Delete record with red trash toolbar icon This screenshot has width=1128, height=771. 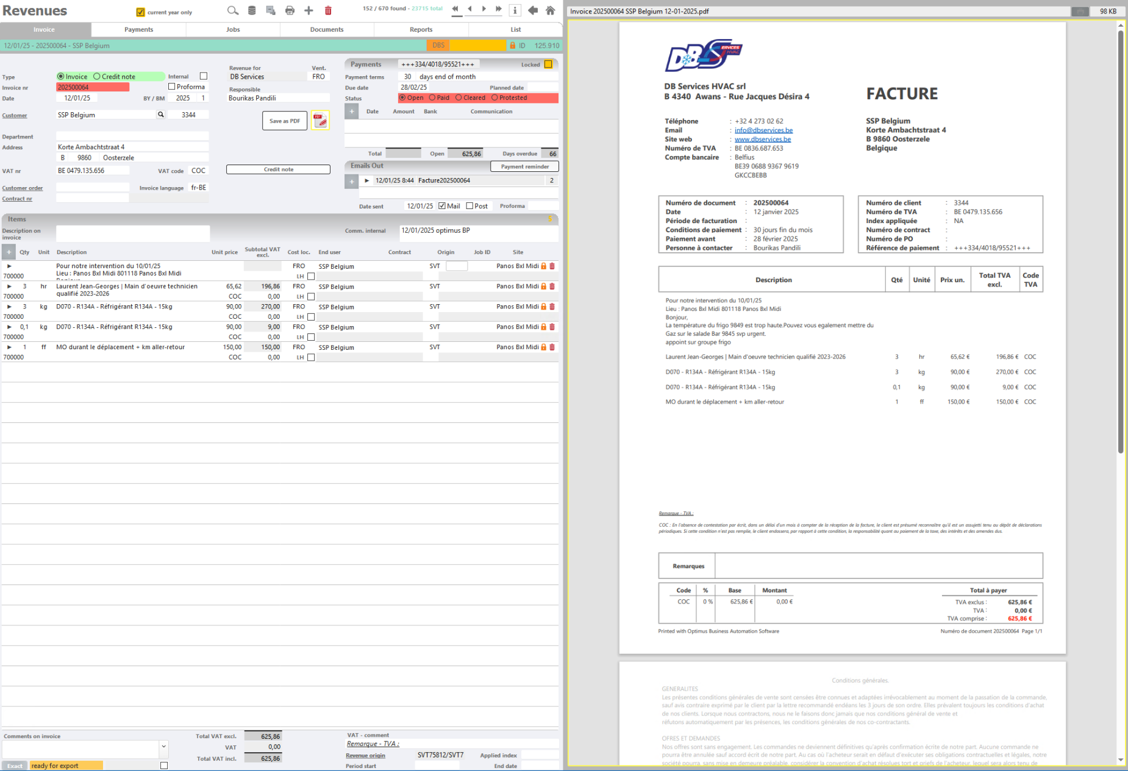328,10
